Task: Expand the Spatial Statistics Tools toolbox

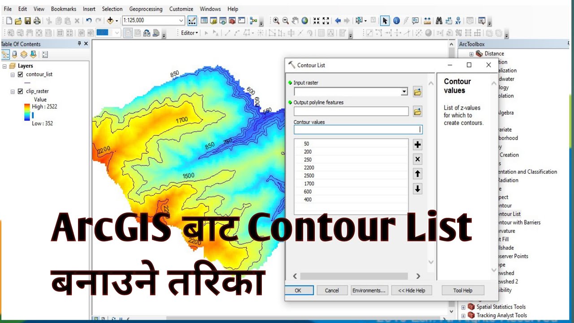Action: pos(463,307)
